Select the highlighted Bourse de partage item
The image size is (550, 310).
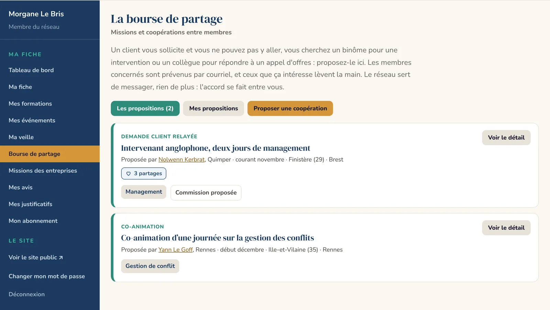50,154
